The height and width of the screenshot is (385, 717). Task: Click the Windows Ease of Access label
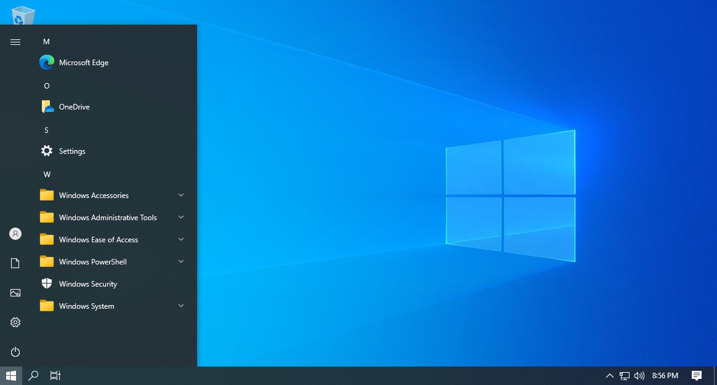pos(99,240)
